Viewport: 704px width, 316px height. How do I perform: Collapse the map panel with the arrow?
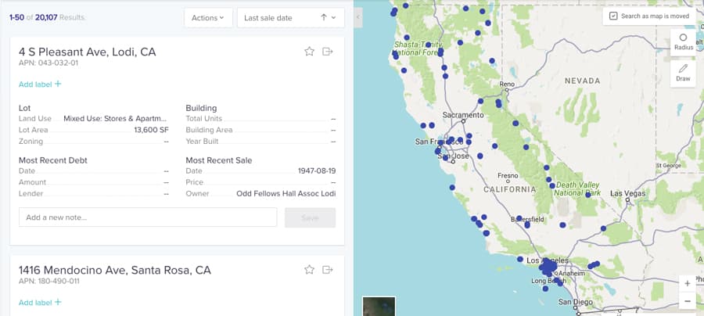(x=357, y=16)
